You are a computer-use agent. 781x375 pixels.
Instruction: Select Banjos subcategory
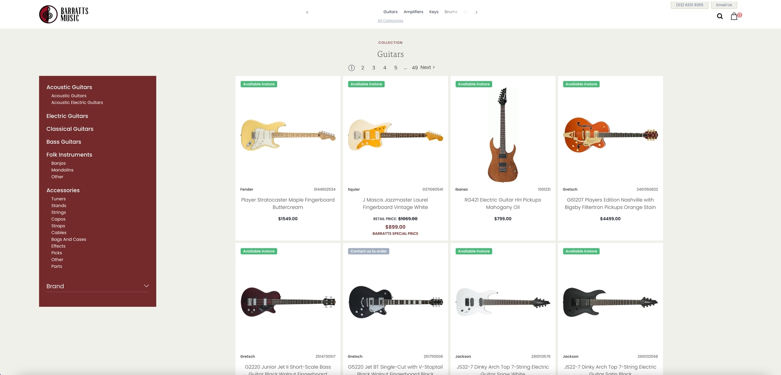click(x=58, y=163)
